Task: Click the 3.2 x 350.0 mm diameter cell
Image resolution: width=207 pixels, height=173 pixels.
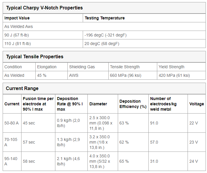Action: (x=103, y=142)
